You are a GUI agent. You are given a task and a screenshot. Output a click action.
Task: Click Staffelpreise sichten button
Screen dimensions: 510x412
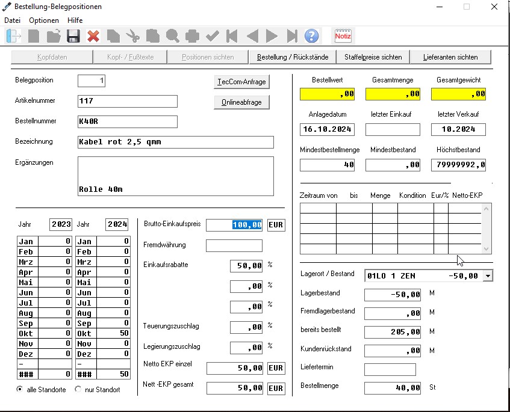(x=373, y=57)
